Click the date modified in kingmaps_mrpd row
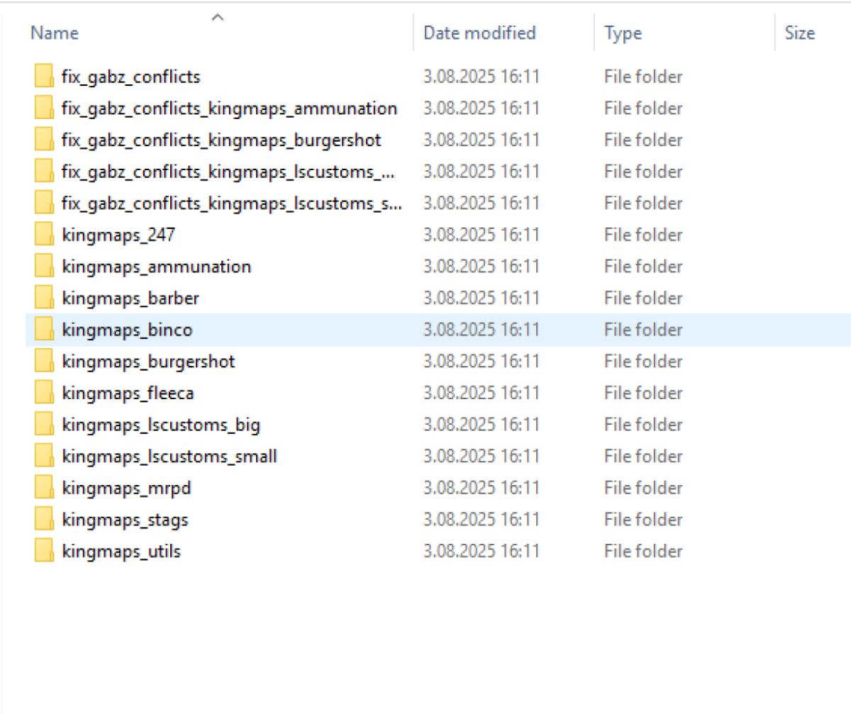This screenshot has width=851, height=714. point(482,488)
